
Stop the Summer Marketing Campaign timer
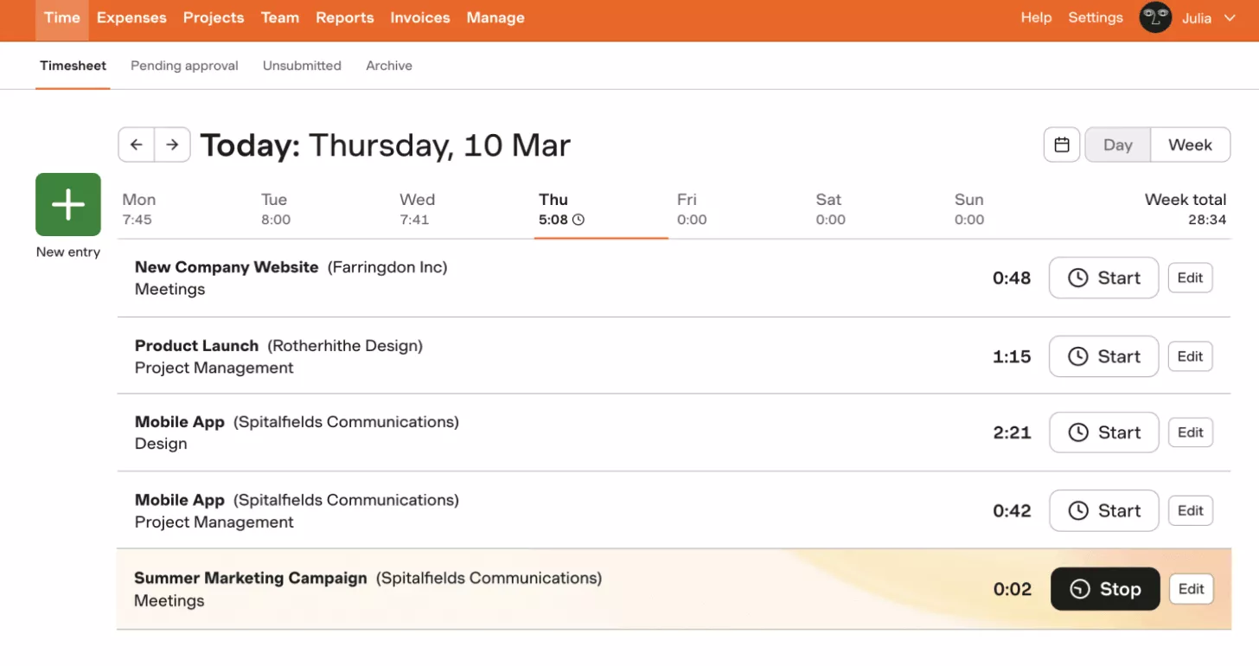[x=1104, y=589]
